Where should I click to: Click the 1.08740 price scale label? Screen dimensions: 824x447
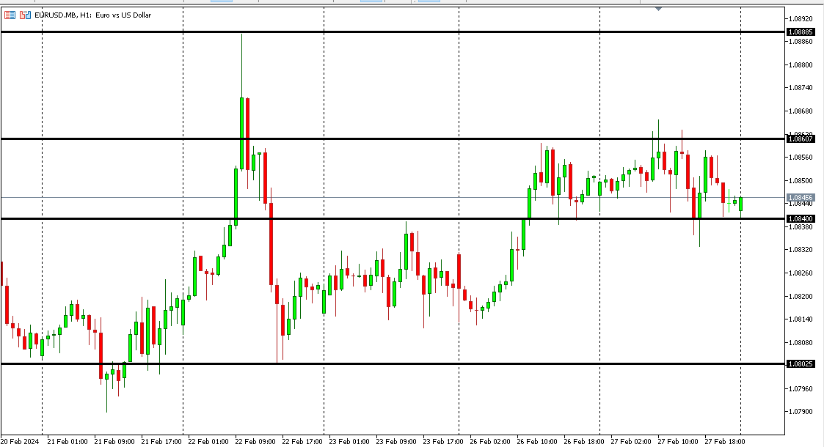point(801,88)
